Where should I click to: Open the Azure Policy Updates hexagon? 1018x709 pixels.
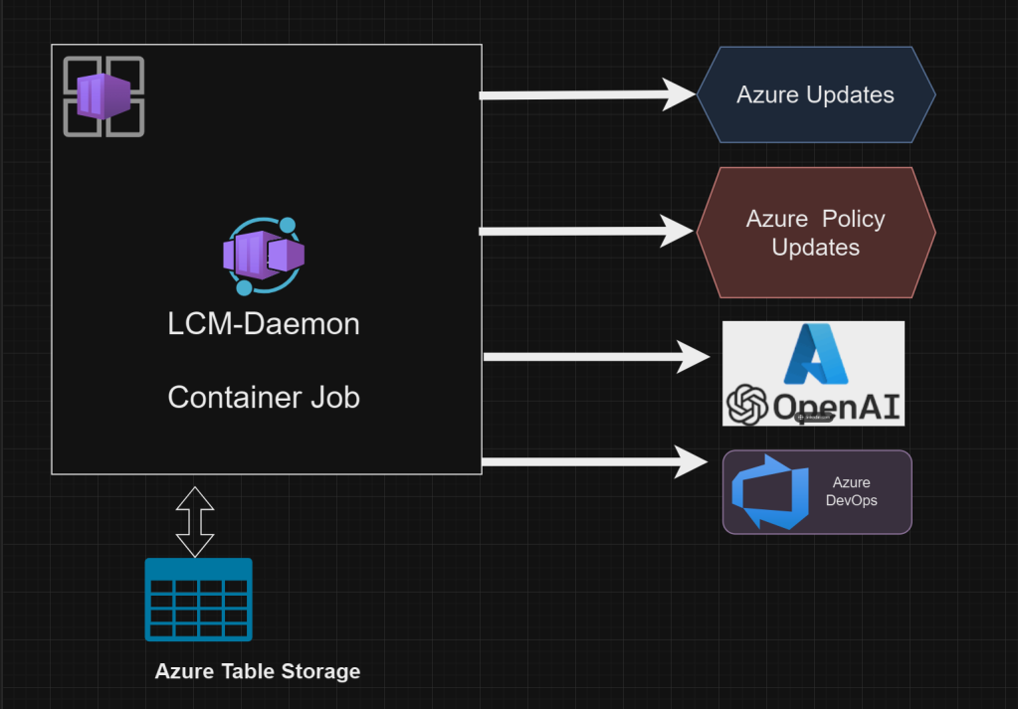(816, 232)
